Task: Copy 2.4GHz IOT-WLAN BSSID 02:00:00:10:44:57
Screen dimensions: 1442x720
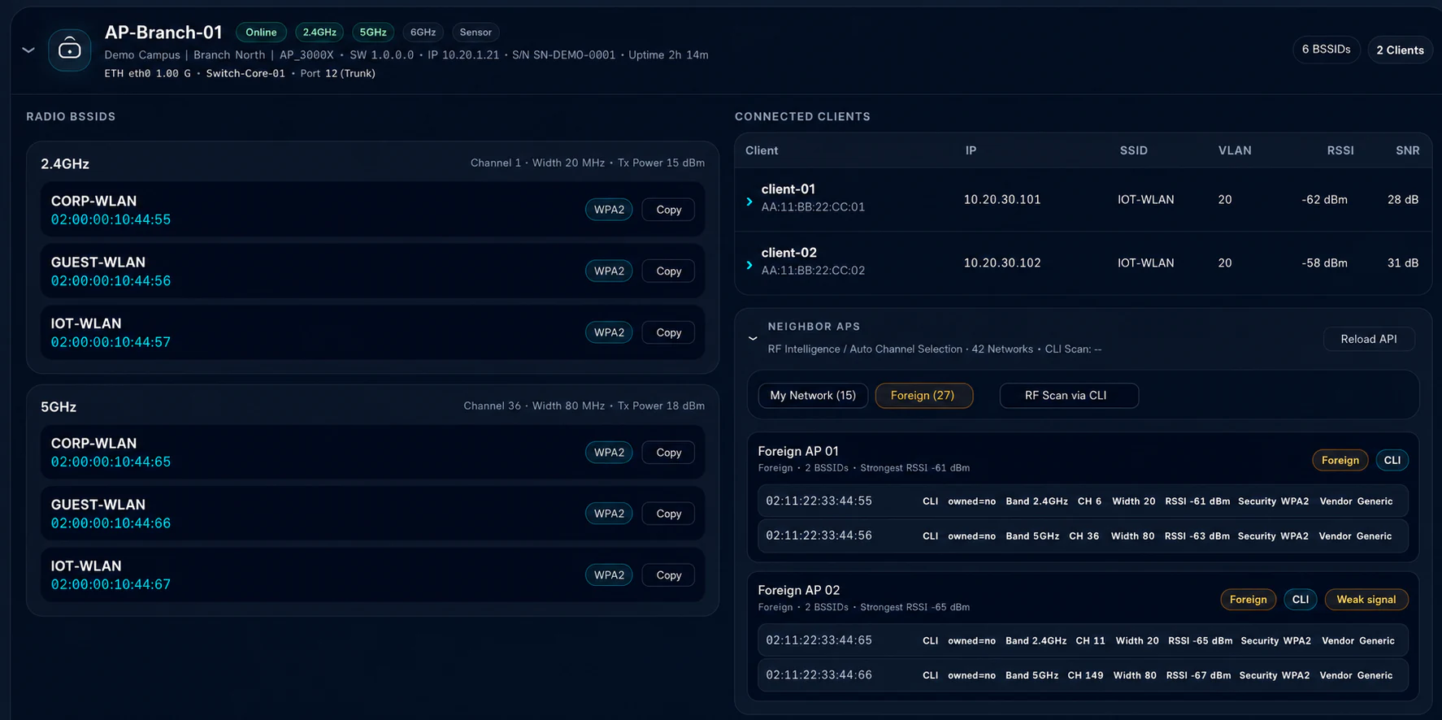Action: point(668,332)
